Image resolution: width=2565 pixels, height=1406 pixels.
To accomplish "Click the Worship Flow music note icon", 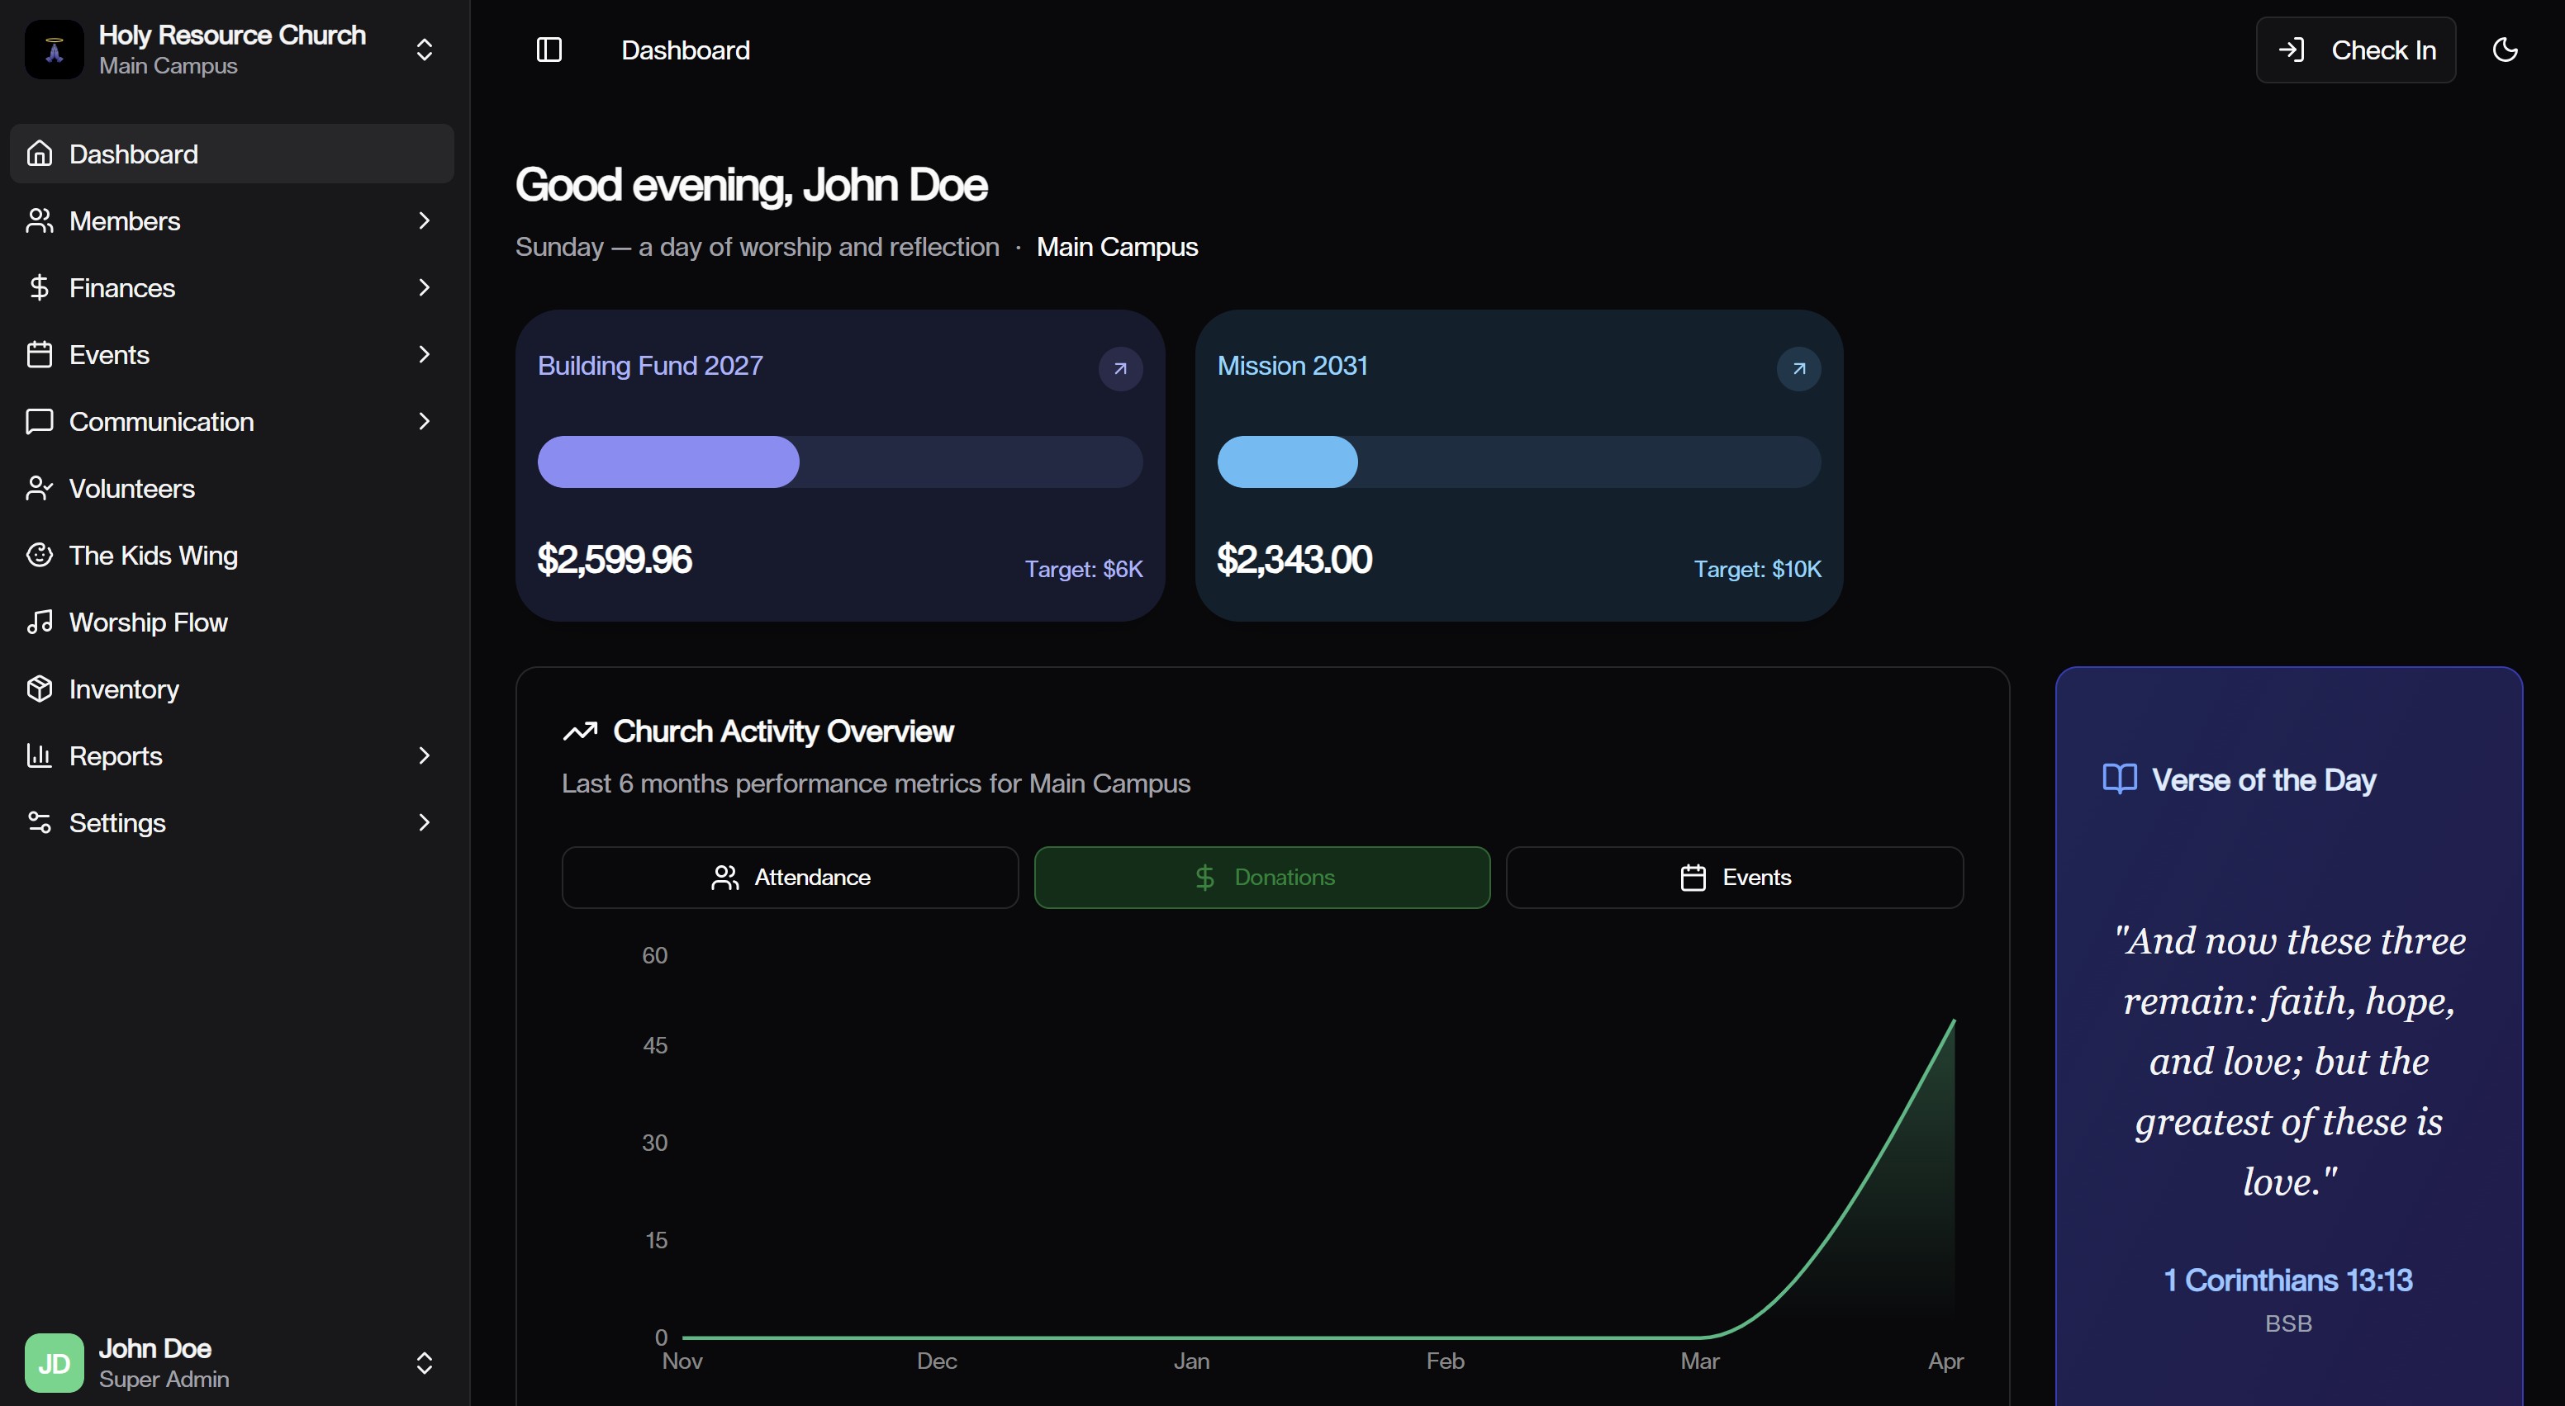I will (x=40, y=622).
